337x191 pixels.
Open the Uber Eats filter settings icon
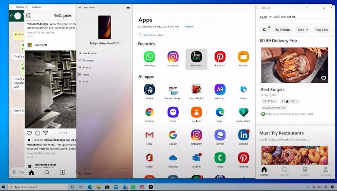click(264, 29)
